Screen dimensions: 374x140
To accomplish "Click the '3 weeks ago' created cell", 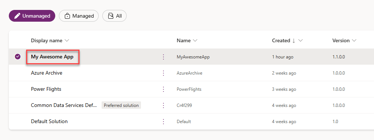I will tap(284, 89).
